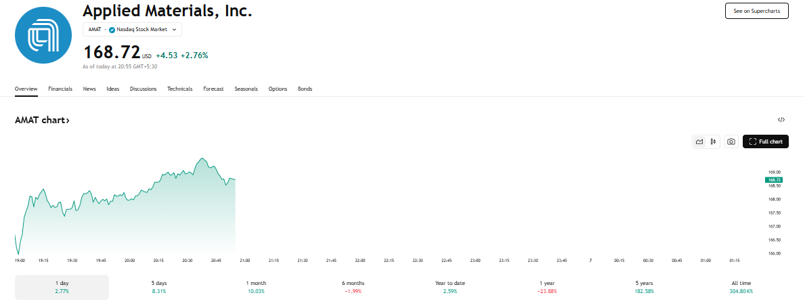Click See on Supercharts button
803x308 pixels.
pos(756,11)
